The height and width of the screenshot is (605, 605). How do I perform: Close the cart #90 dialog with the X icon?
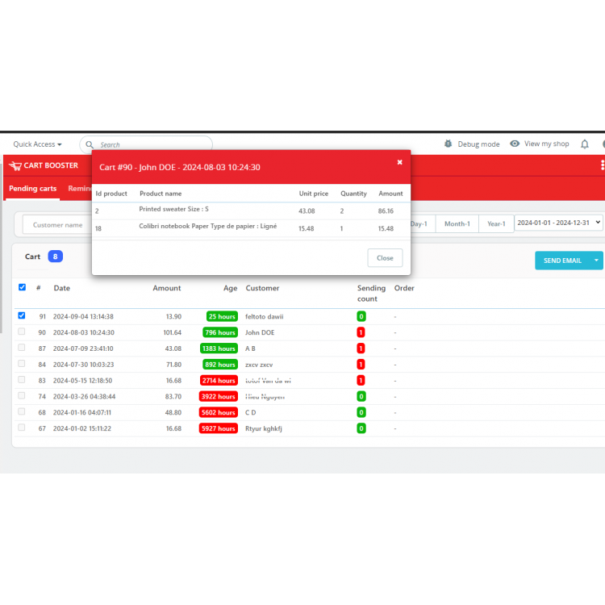click(399, 162)
